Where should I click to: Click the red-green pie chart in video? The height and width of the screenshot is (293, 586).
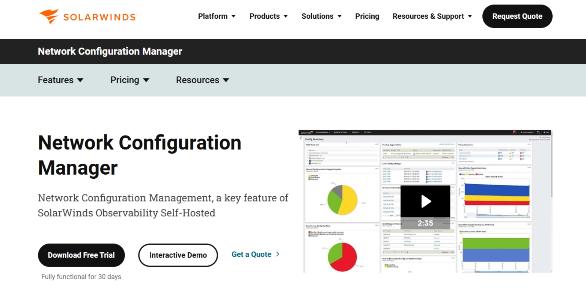point(342,257)
